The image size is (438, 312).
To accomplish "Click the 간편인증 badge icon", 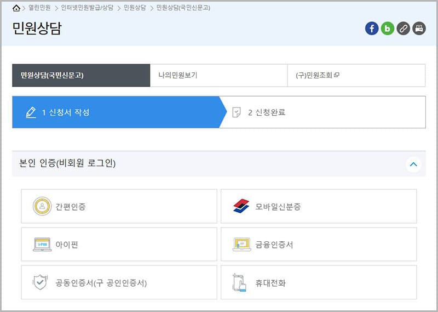I will 42,206.
